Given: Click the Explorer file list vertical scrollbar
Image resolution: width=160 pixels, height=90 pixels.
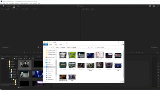Looking at the screenshot, I should pyautogui.click(x=123, y=64).
